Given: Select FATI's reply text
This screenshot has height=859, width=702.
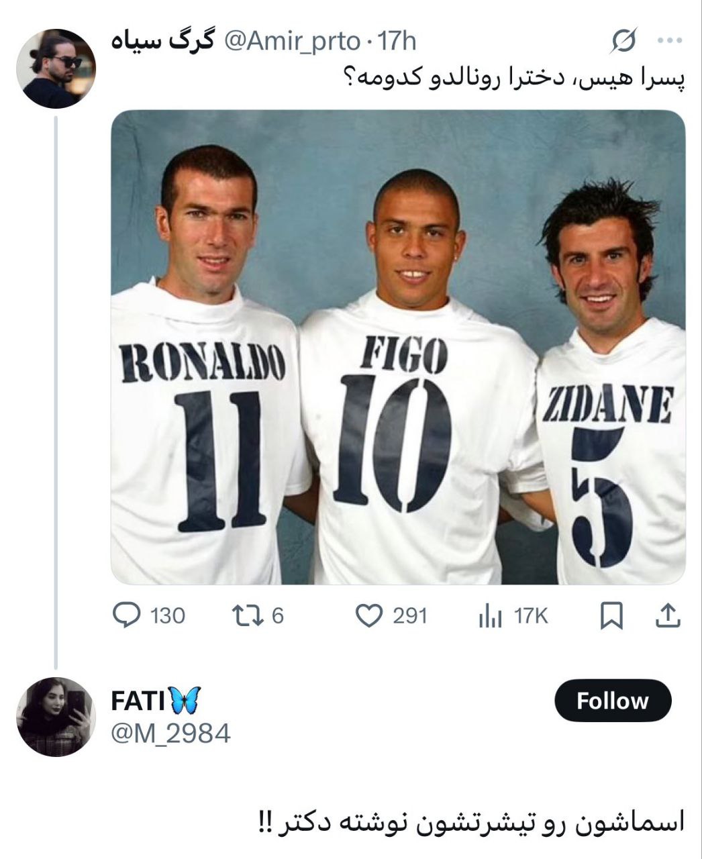Looking at the screenshot, I should pyautogui.click(x=471, y=823).
